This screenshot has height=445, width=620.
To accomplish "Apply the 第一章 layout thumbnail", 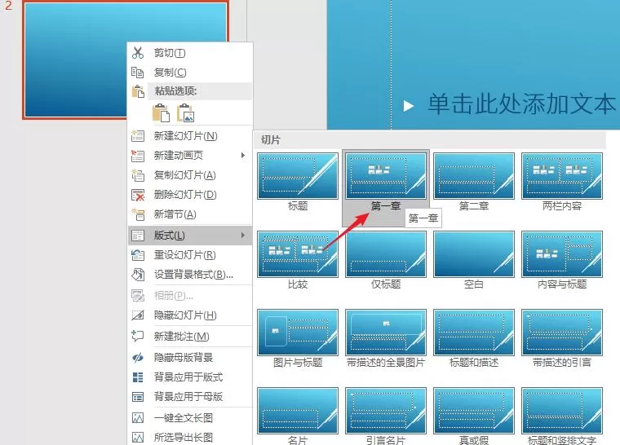I will 386,176.
